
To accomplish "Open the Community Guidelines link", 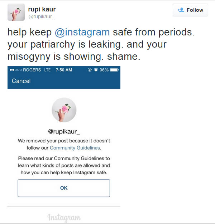I will point(75,148).
